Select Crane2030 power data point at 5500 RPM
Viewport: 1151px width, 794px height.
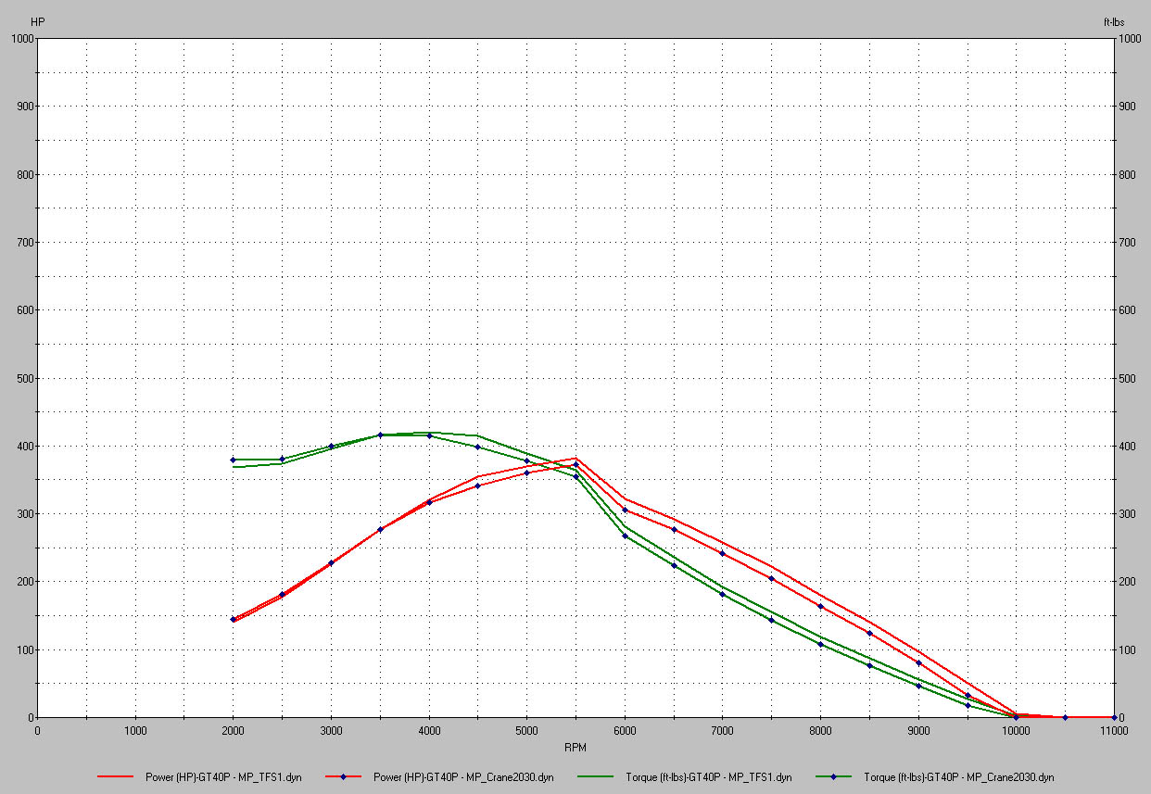pyautogui.click(x=575, y=465)
